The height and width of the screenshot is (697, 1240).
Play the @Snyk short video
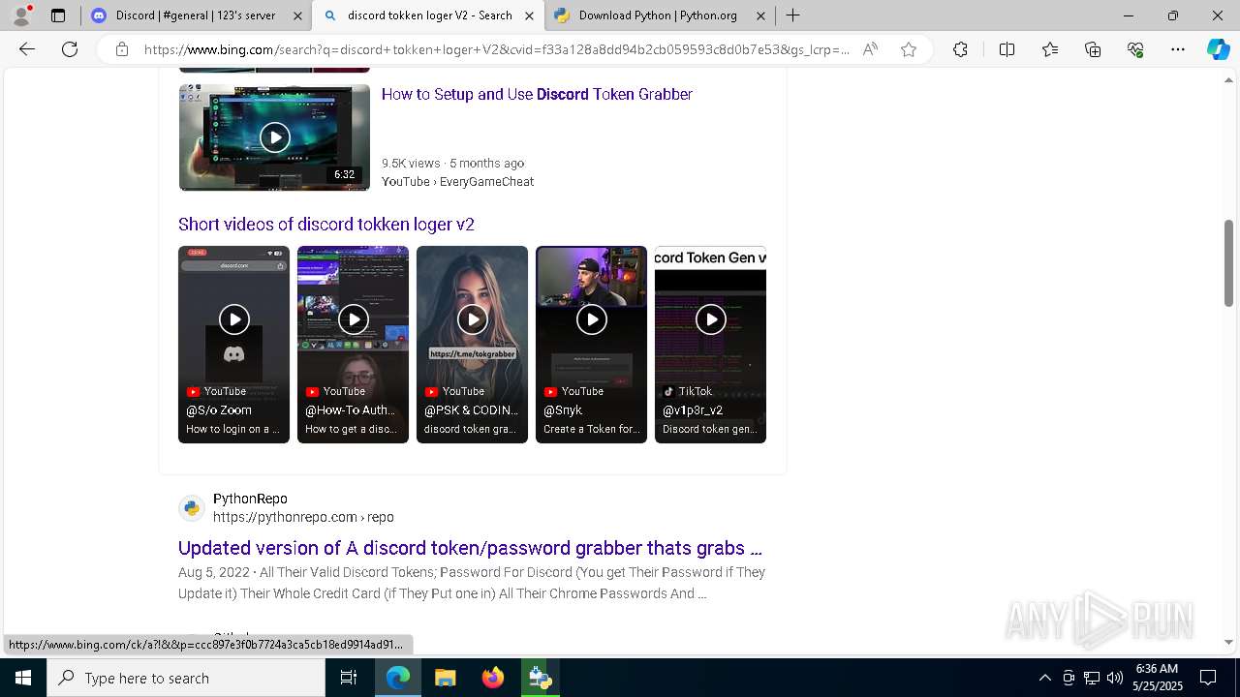click(x=591, y=319)
